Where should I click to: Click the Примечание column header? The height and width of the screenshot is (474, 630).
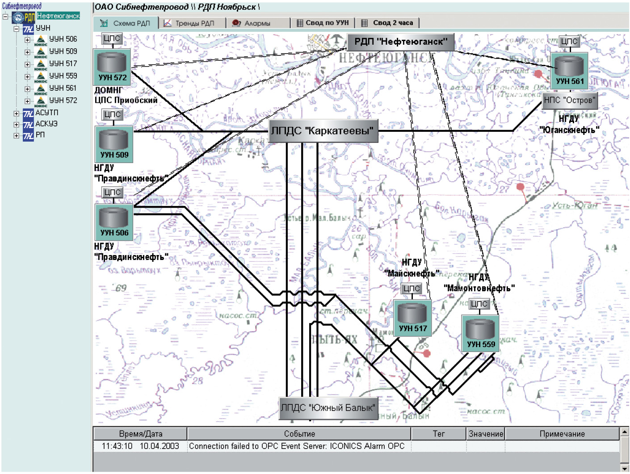point(562,434)
